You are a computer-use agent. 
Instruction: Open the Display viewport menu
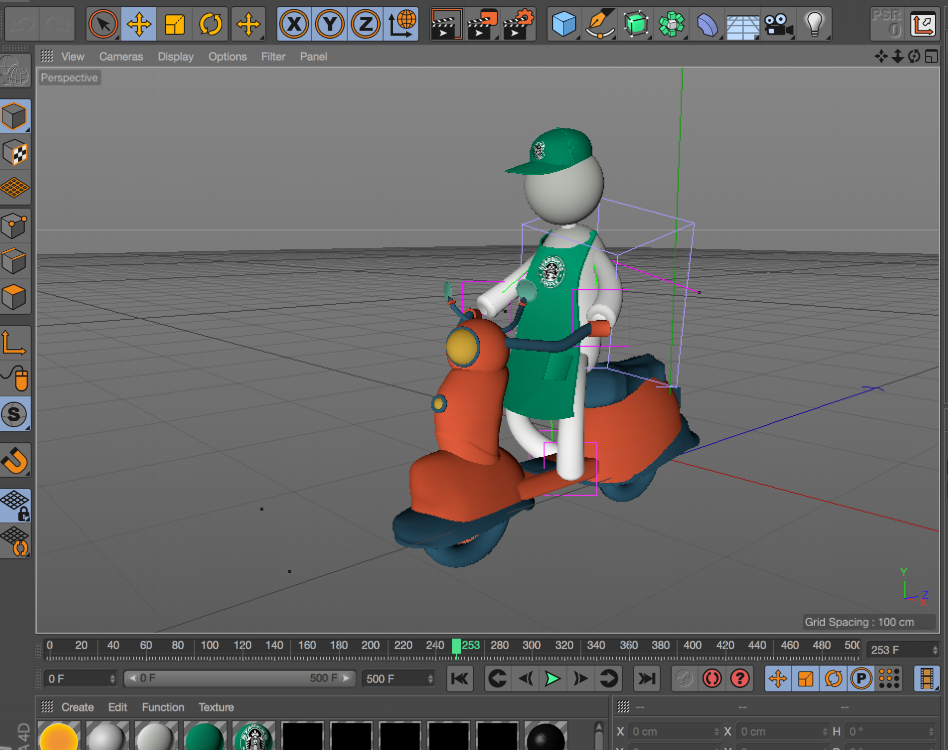pos(175,57)
